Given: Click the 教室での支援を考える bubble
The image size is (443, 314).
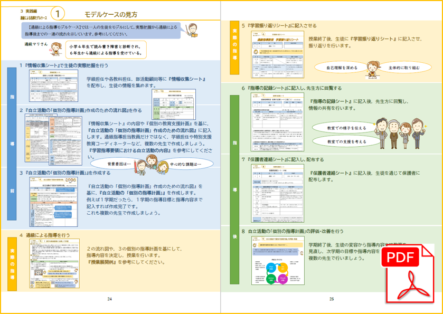Looking at the screenshot, I should point(346,141).
